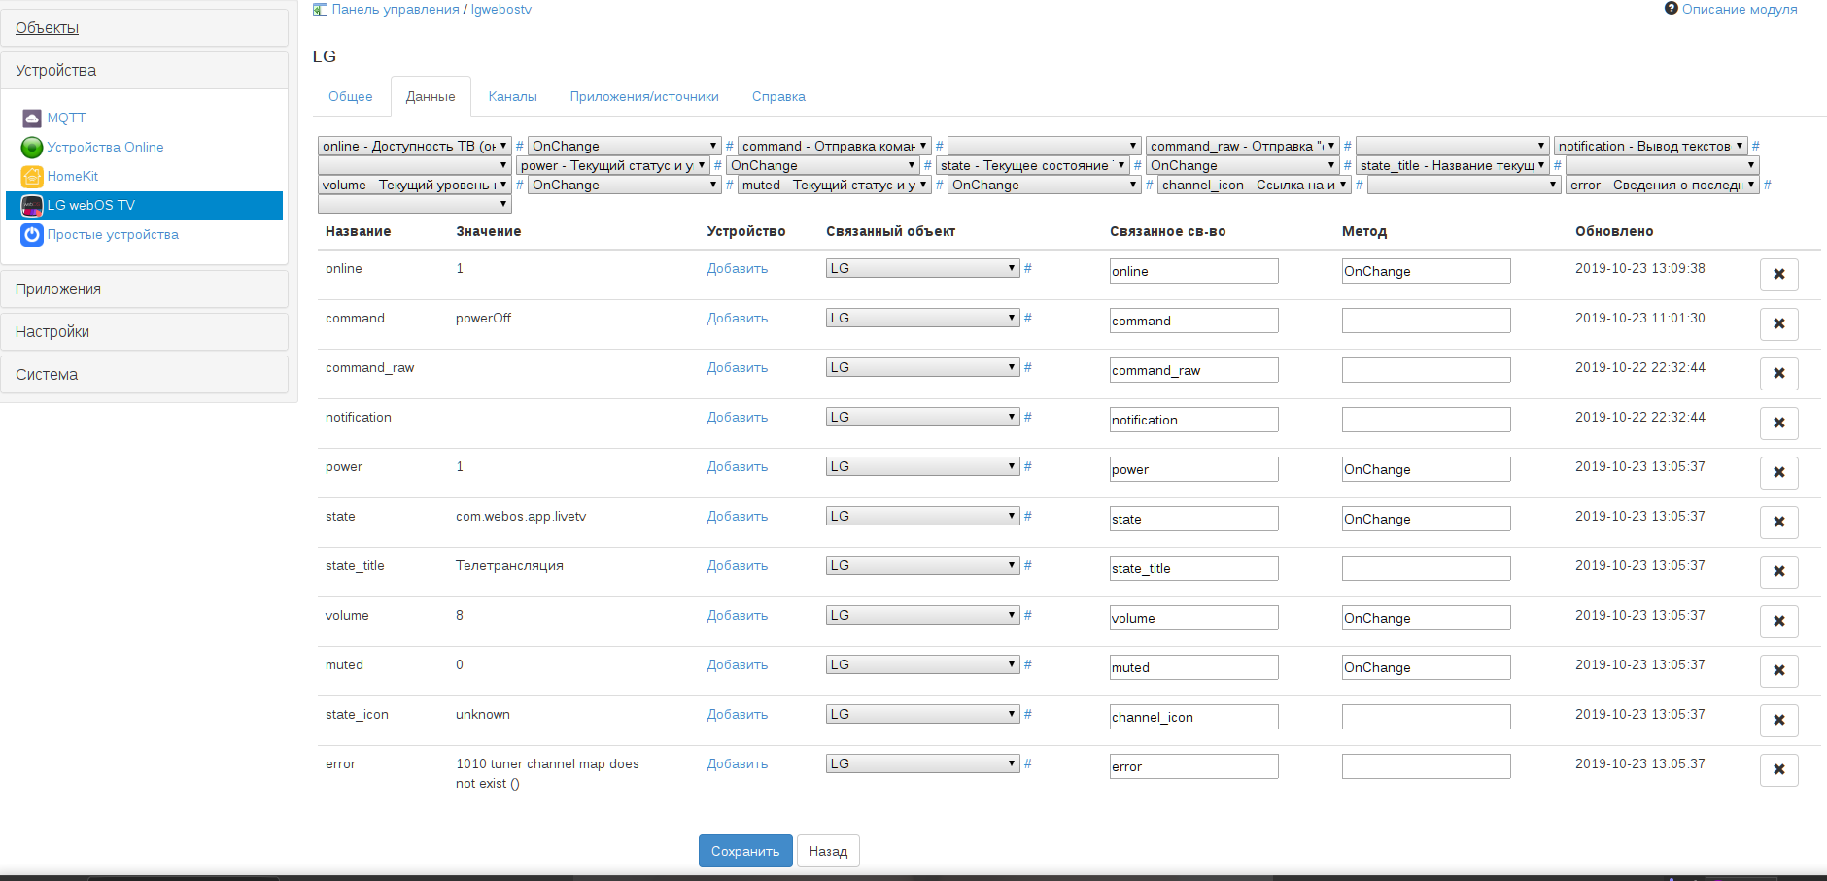Delete the power row with its X
The image size is (1827, 881).
tap(1779, 473)
